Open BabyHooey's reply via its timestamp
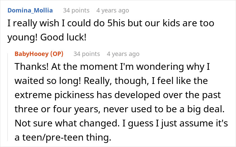 tap(123, 54)
